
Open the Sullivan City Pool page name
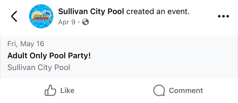[91, 11]
